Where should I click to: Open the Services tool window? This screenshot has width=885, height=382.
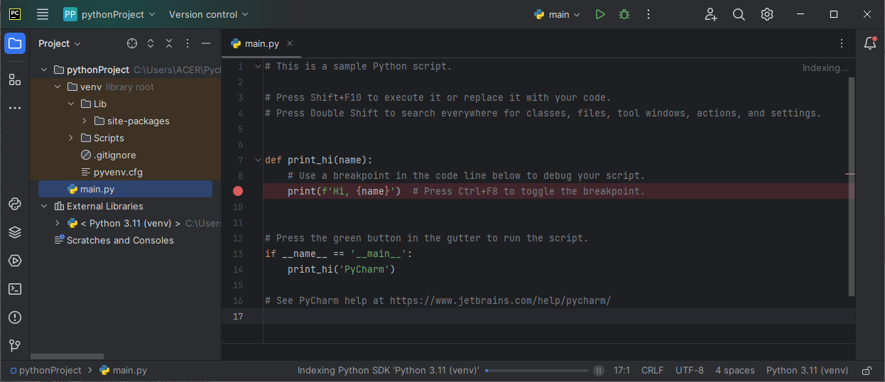(x=15, y=261)
